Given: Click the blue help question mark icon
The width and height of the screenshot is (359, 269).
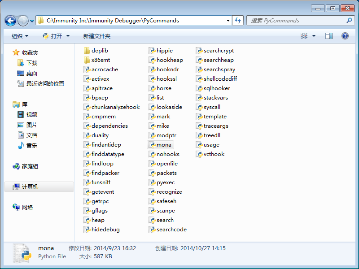Looking at the screenshot, I should 345,36.
